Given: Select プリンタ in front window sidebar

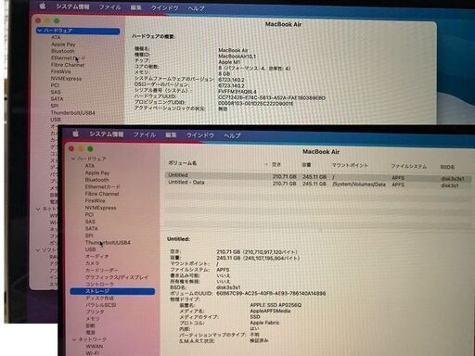Looking at the screenshot, I should (95, 311).
